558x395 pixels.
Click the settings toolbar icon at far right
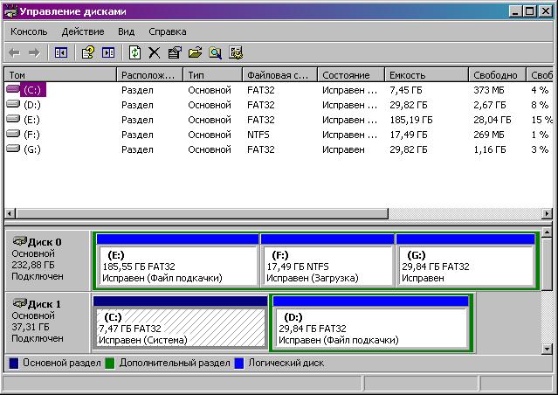pyautogui.click(x=236, y=52)
